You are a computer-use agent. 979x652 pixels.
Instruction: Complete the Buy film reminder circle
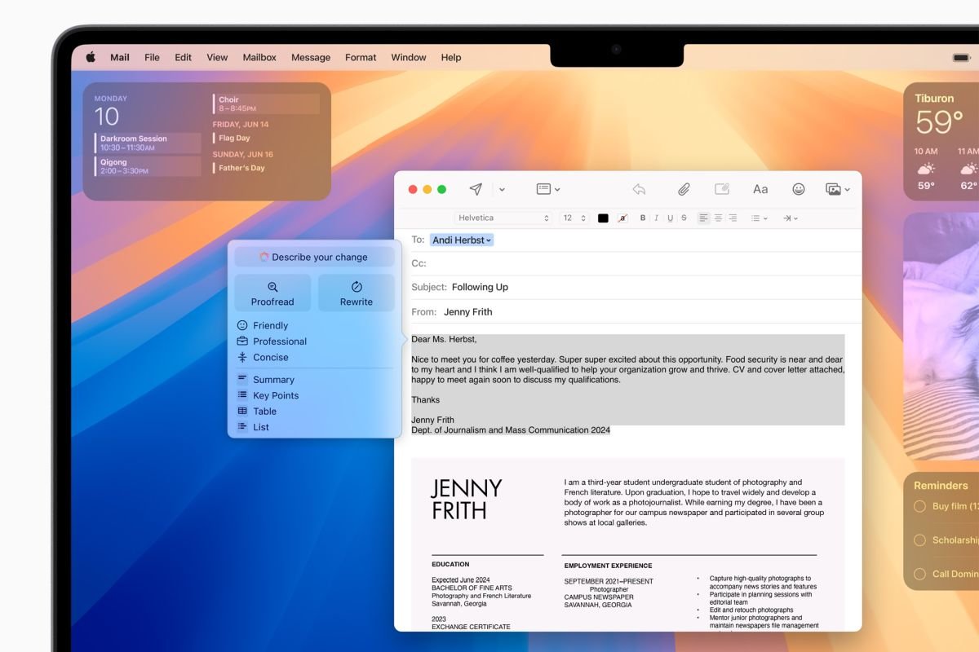pos(919,506)
